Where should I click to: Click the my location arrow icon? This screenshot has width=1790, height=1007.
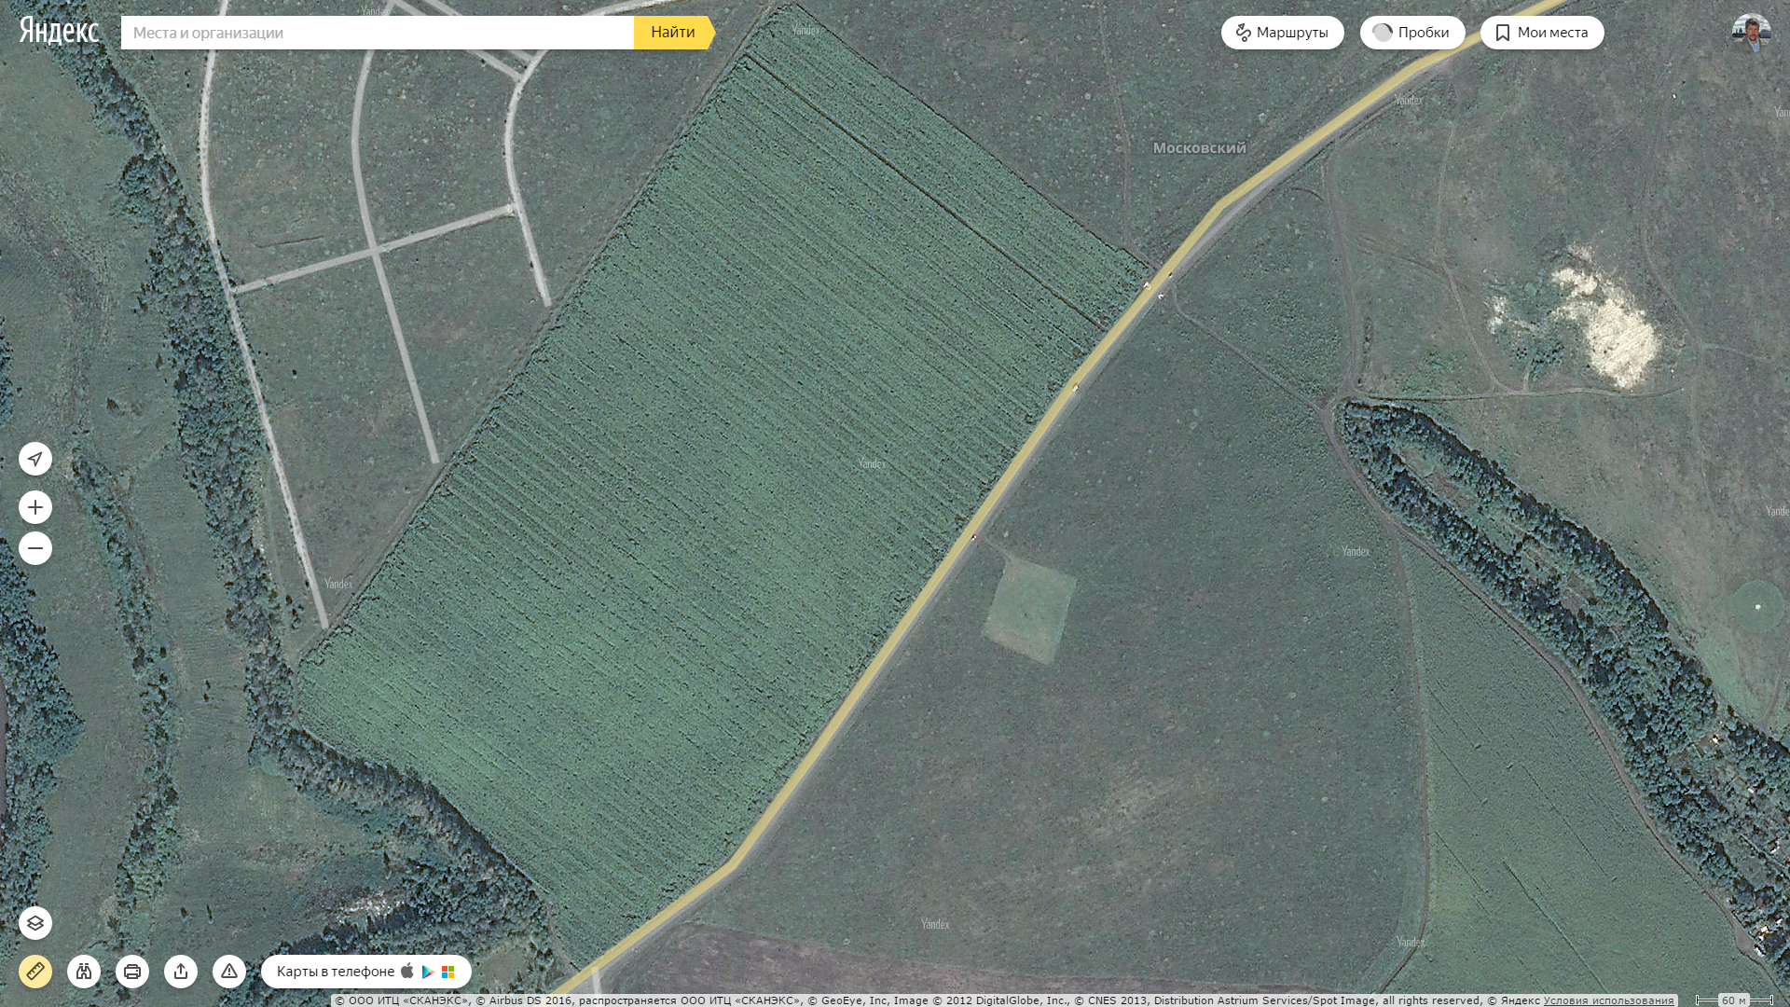coord(35,459)
